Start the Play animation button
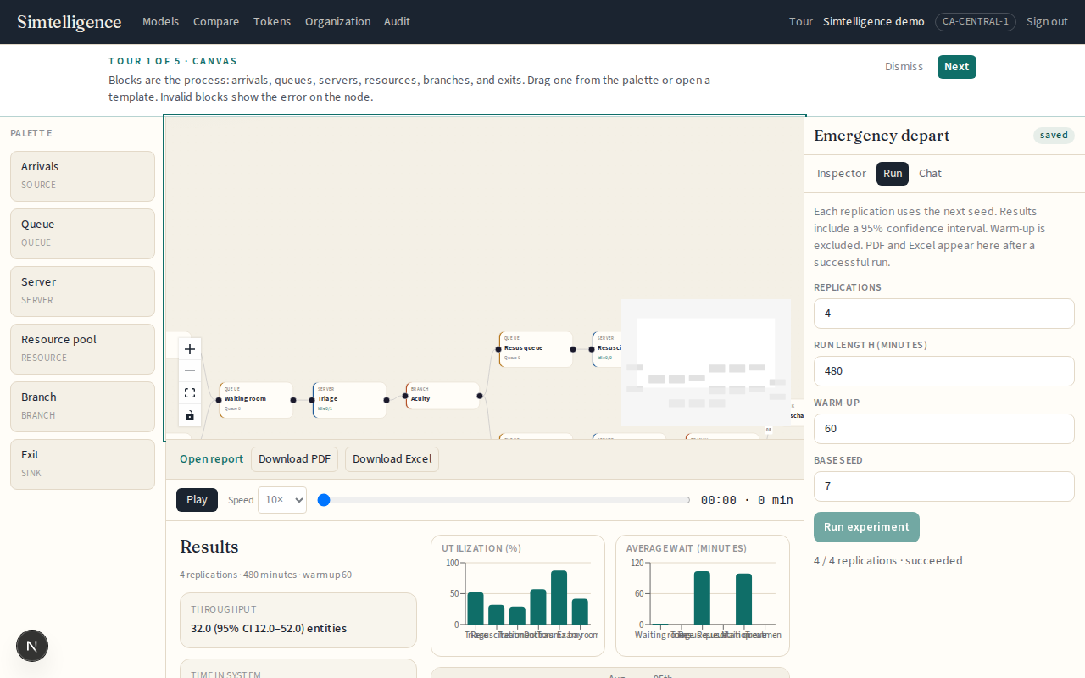1085x678 pixels. click(197, 500)
